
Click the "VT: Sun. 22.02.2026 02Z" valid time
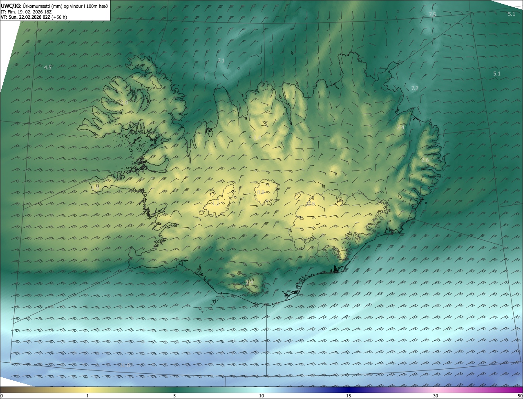34,17
